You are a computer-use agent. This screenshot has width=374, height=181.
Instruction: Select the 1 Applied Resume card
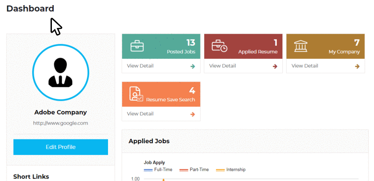coord(243,46)
